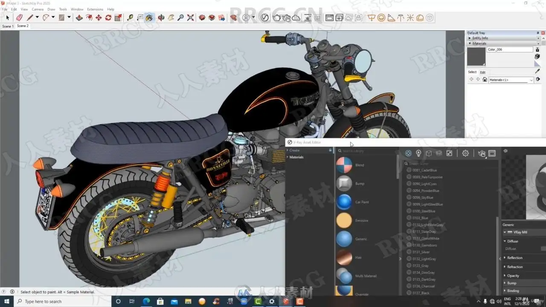Screen dimensions: 546x307
Task: Select the Text label tool
Action: click(x=140, y=17)
